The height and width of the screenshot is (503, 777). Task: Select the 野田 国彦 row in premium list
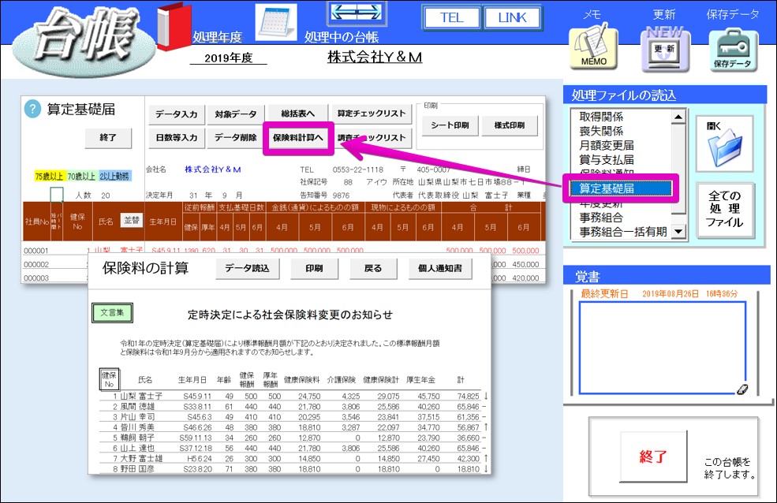294,469
